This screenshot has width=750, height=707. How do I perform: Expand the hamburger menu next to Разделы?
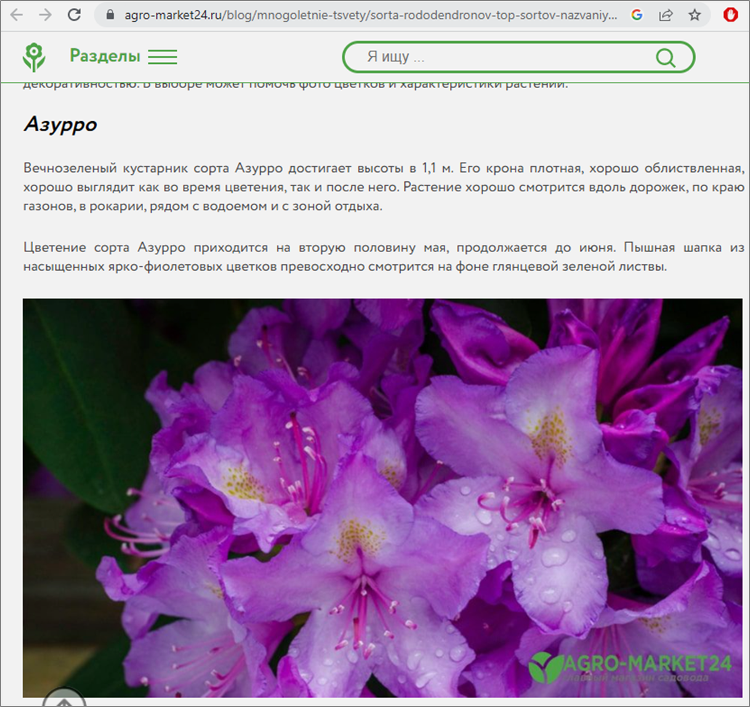(162, 57)
